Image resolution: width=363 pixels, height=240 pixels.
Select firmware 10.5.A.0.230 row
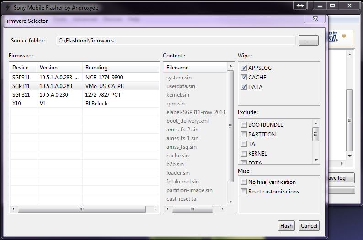click(x=85, y=95)
